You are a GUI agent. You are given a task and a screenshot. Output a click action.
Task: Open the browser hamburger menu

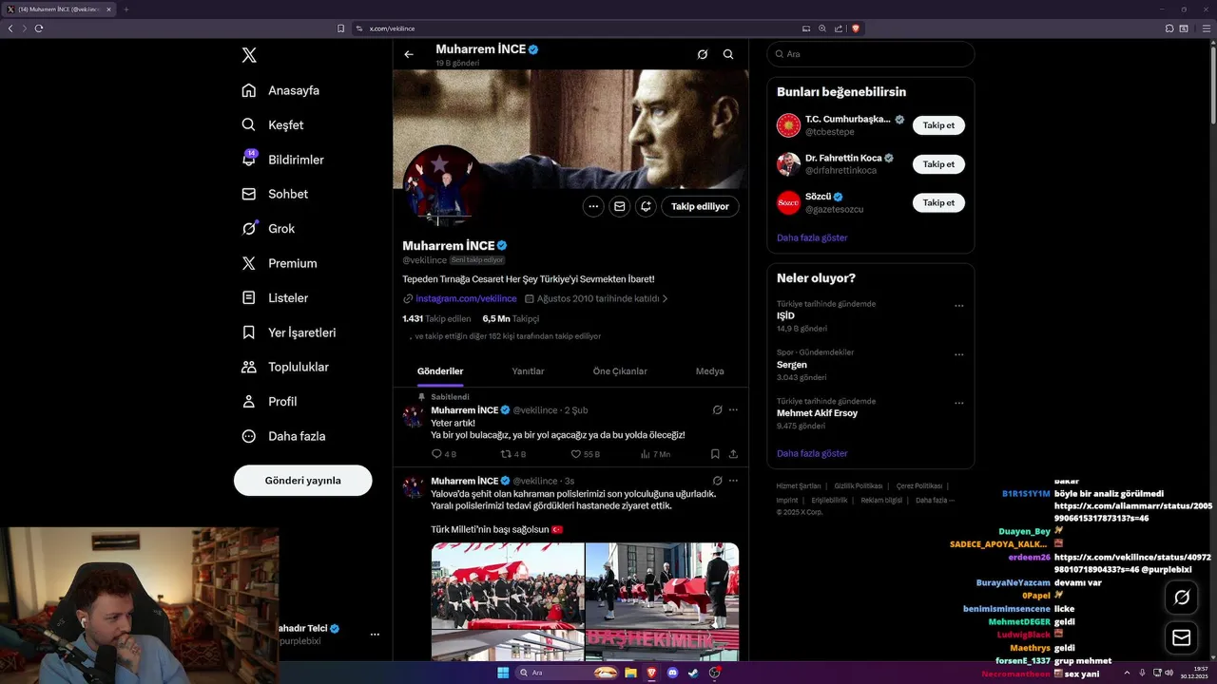tap(1205, 28)
